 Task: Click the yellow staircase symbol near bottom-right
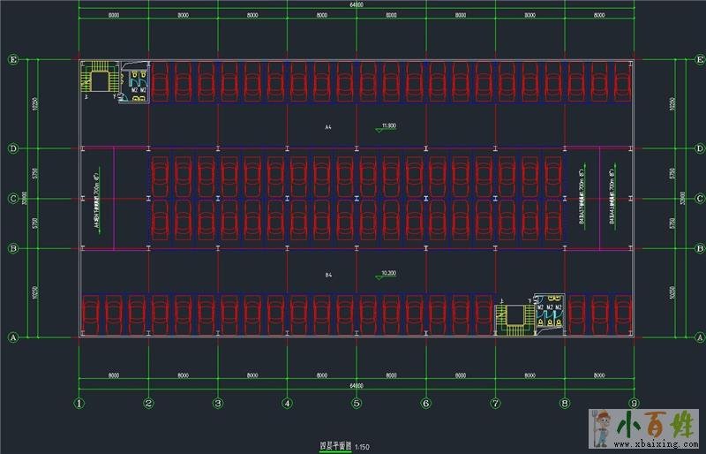coord(513,317)
